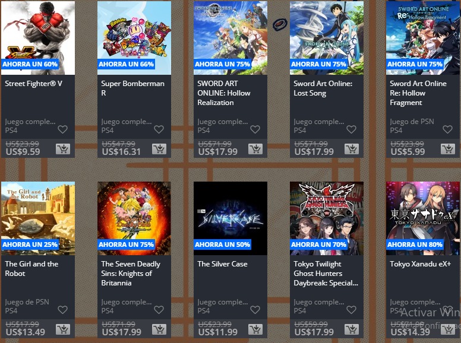
Task: Toggle wishlist heart for Street Fighter V
Action: (x=62, y=129)
